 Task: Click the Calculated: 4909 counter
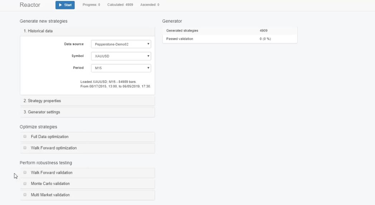tap(120, 5)
